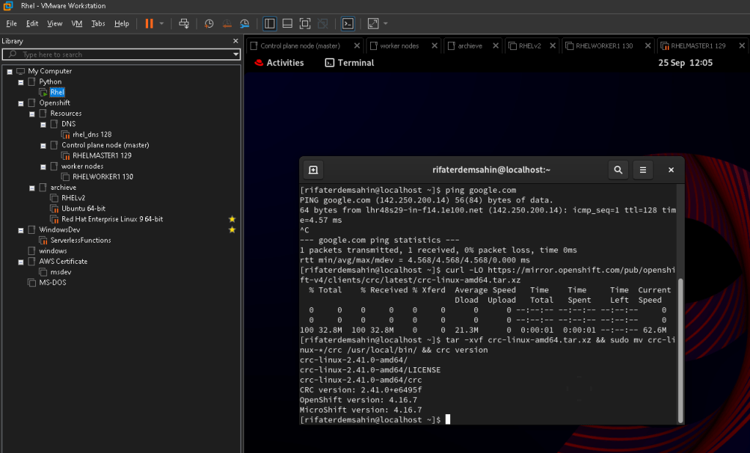This screenshot has width=750, height=453.
Task: Toggle the console view icon
Action: [x=348, y=23]
